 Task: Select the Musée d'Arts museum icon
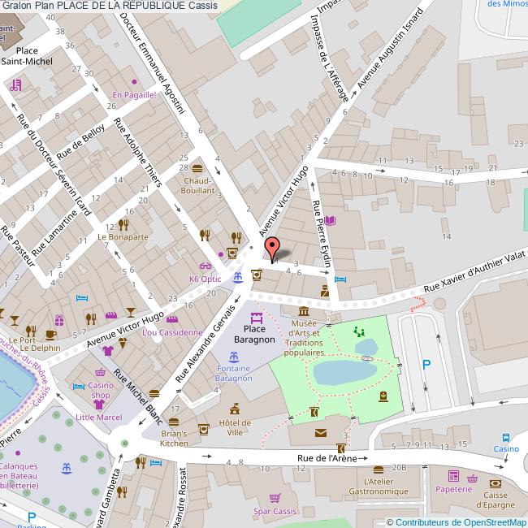303,313
